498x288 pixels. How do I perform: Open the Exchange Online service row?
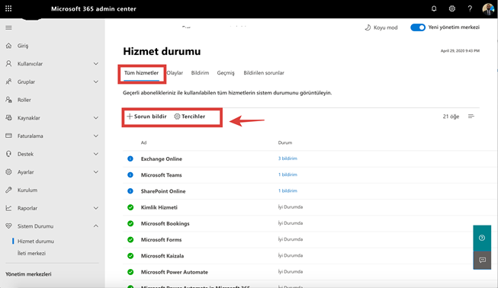tap(301, 159)
